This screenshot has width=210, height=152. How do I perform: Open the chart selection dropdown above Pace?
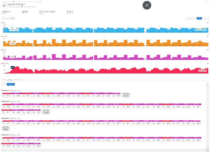click(8, 18)
